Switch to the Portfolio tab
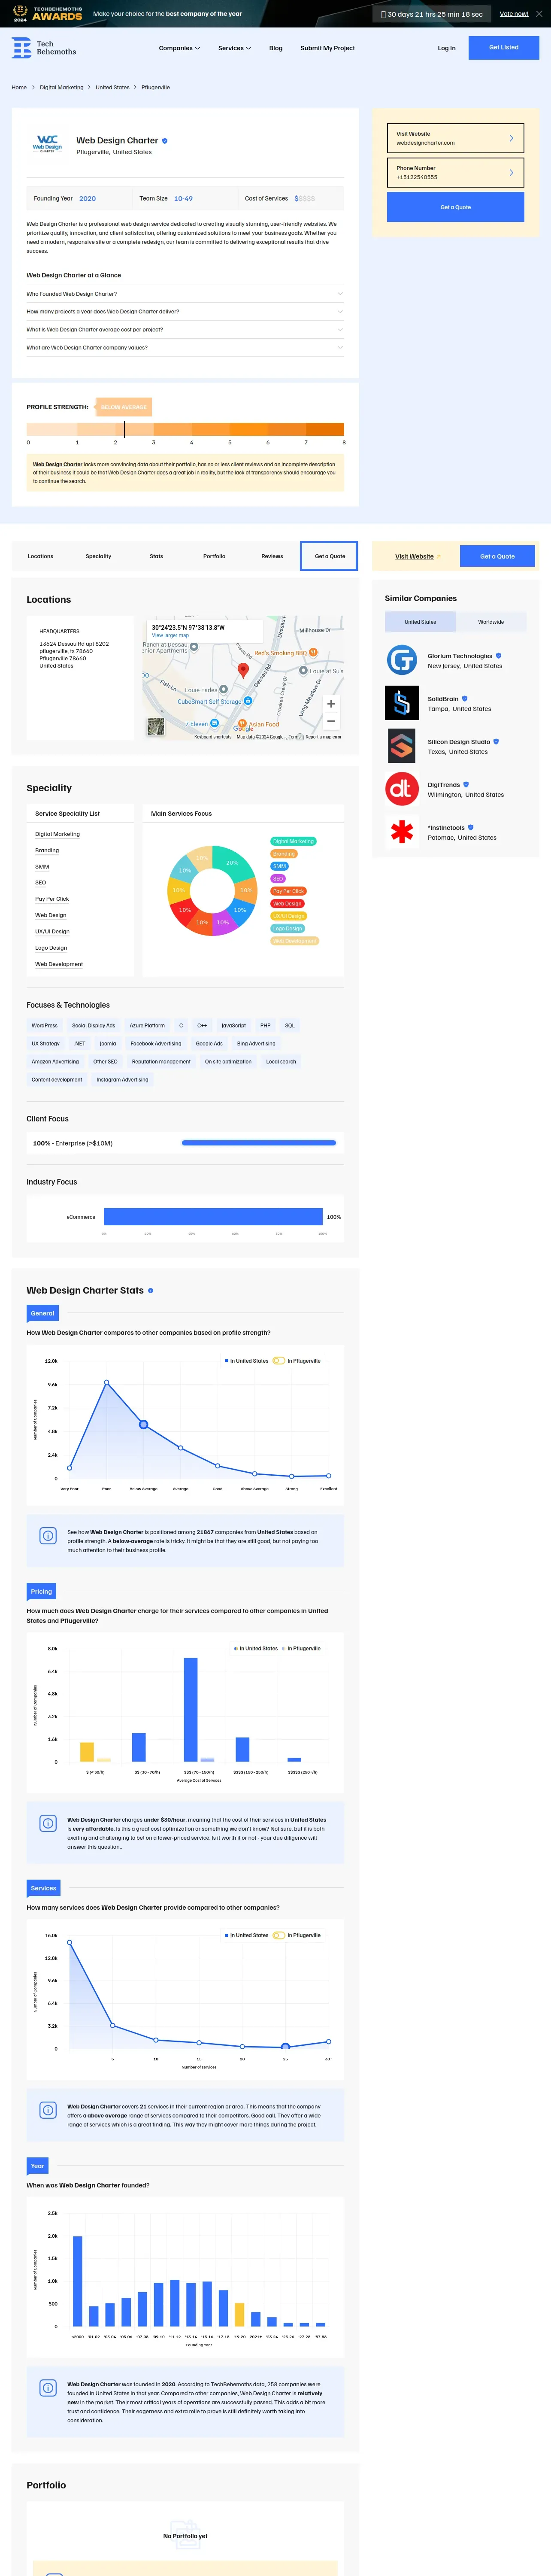Image resolution: width=551 pixels, height=2576 pixels. coord(214,556)
